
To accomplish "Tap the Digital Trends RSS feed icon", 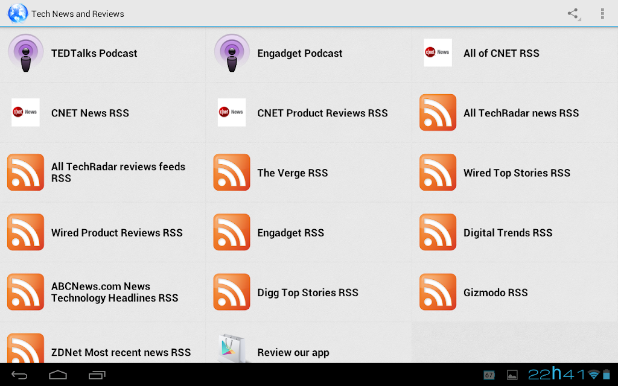I will pos(438,232).
